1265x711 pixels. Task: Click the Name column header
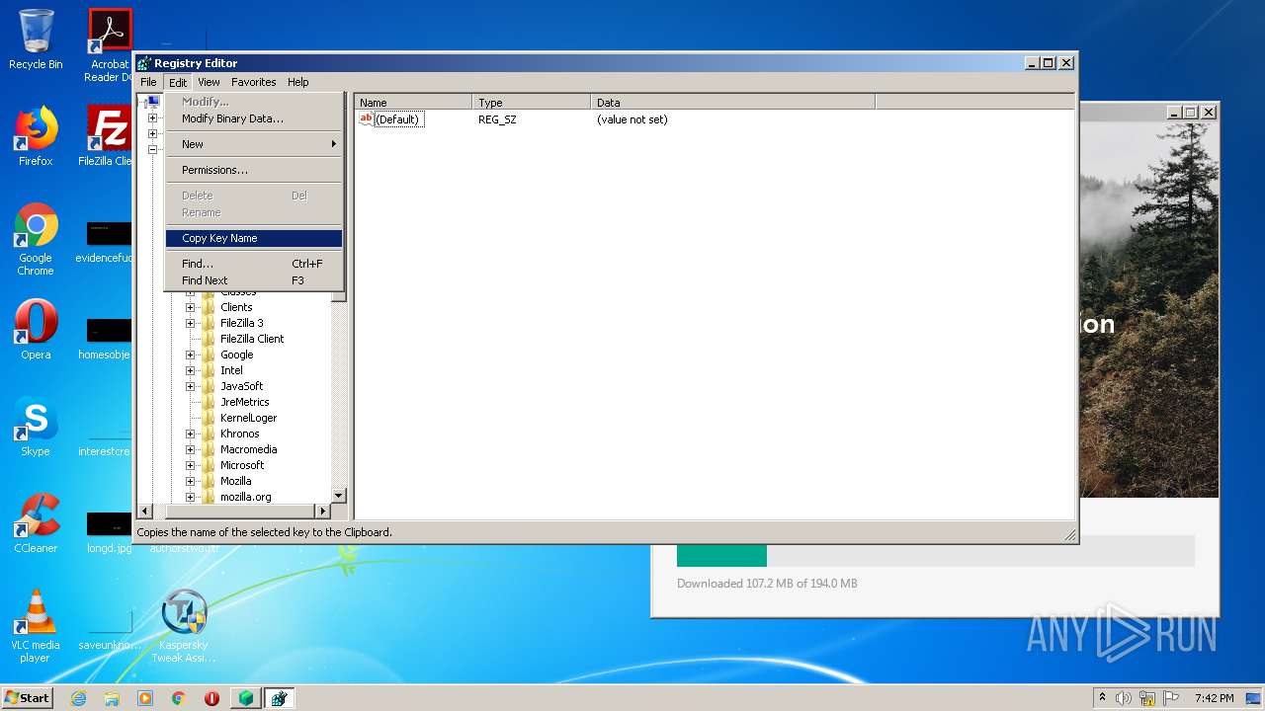click(x=413, y=102)
